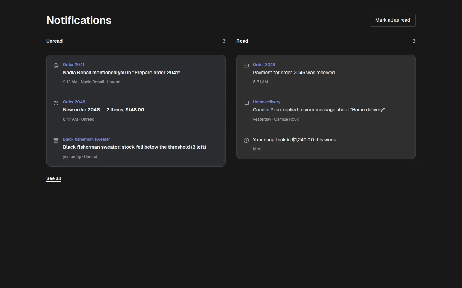Select "Your shop took in $1,240.00 this week"

295,140
